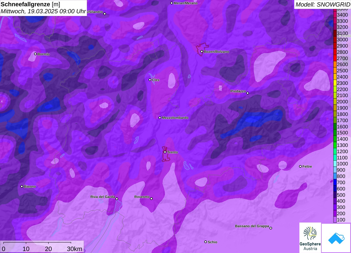Click the Mezzolombardo label text

click(x=175, y=118)
